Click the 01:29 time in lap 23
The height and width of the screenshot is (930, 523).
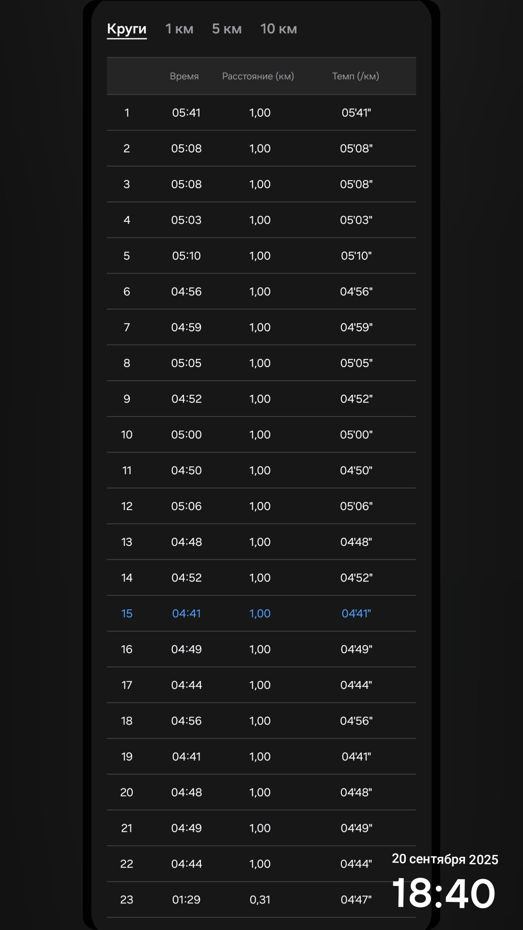click(x=186, y=899)
